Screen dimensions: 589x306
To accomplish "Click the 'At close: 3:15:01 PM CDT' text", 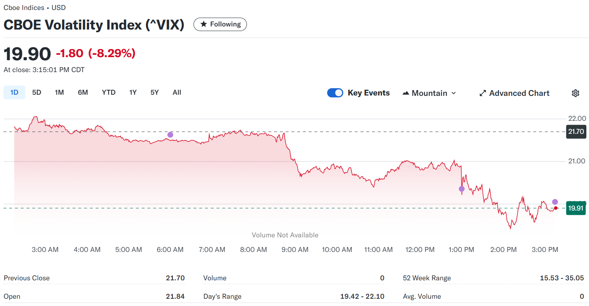I will tap(44, 70).
